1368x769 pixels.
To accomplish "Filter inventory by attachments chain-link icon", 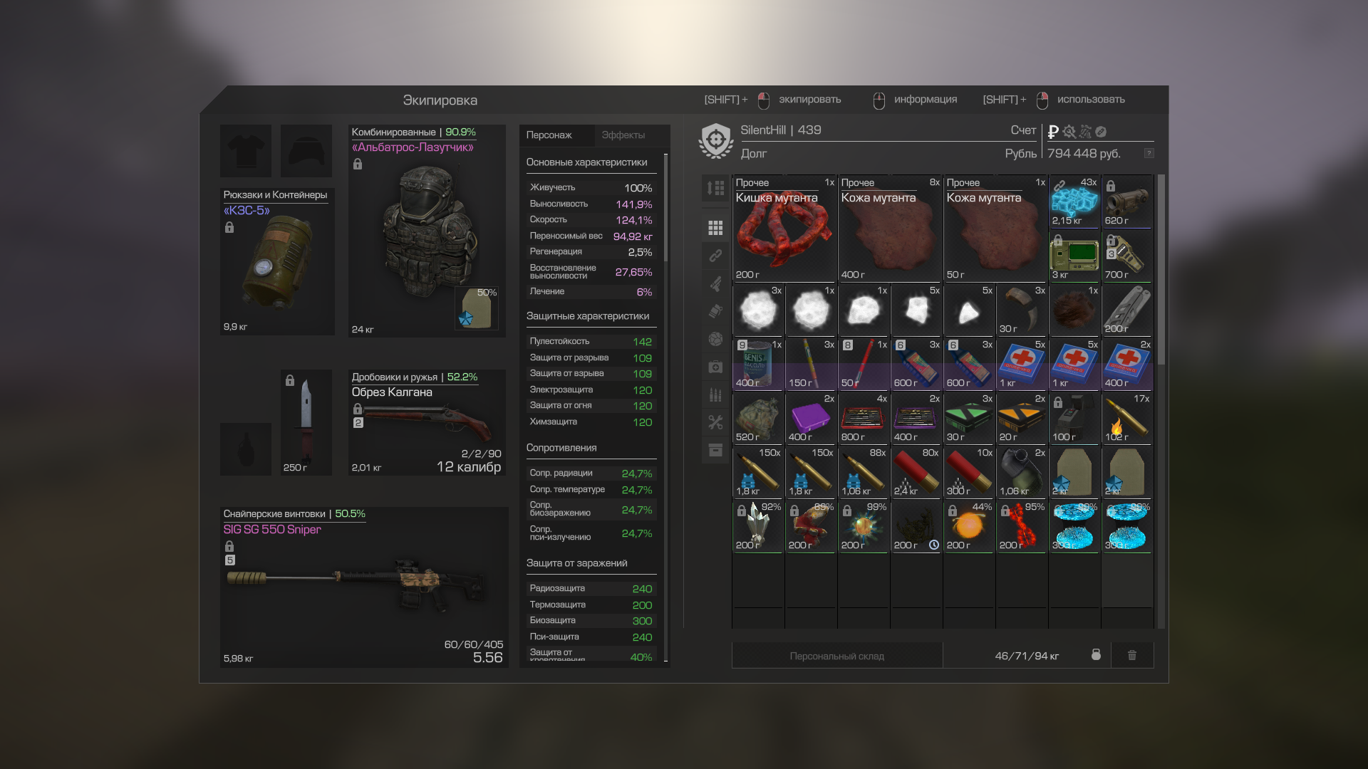I will pyautogui.click(x=715, y=255).
